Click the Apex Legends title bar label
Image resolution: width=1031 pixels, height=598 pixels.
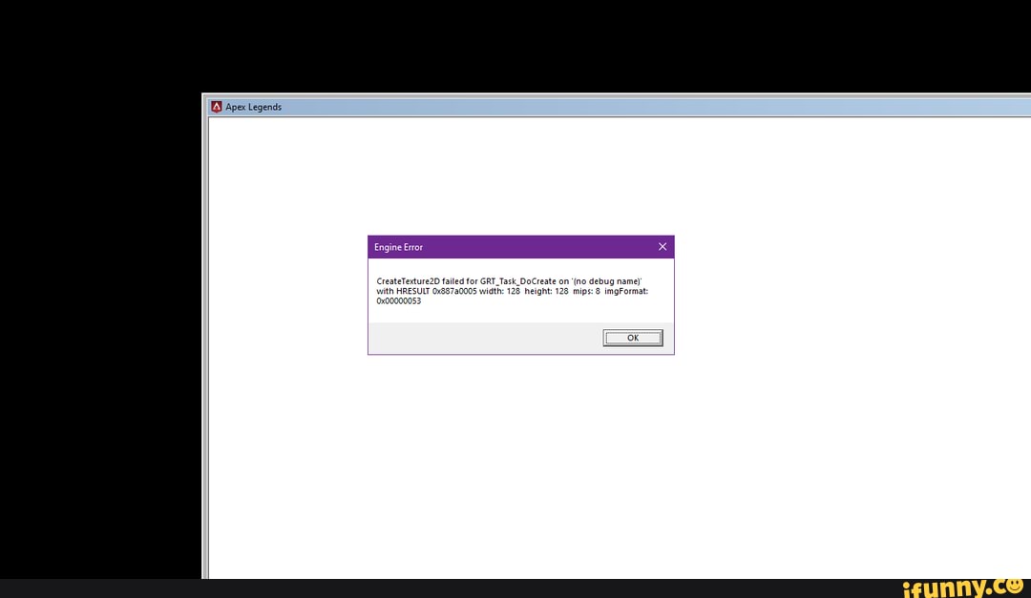click(x=252, y=106)
